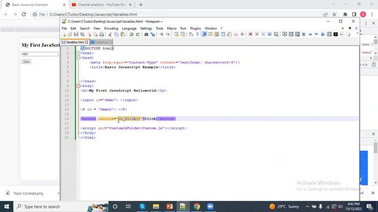Click the Cut scissors icon
Viewport: 378px width, 212px height.
coord(110,34)
